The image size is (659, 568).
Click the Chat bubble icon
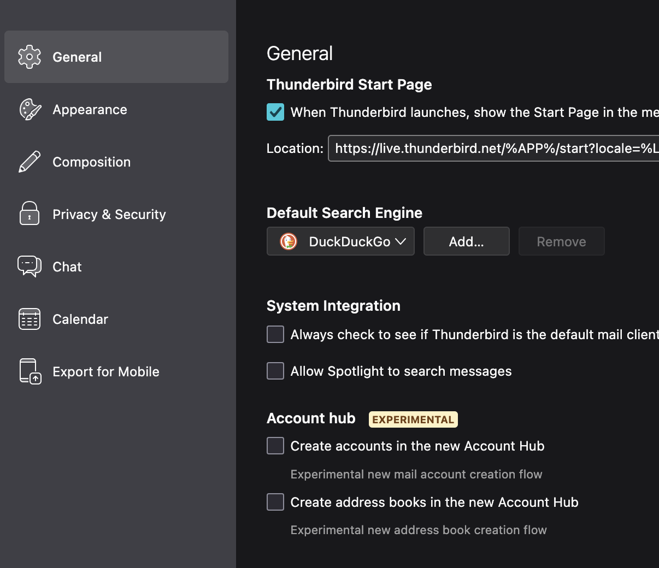(x=30, y=266)
